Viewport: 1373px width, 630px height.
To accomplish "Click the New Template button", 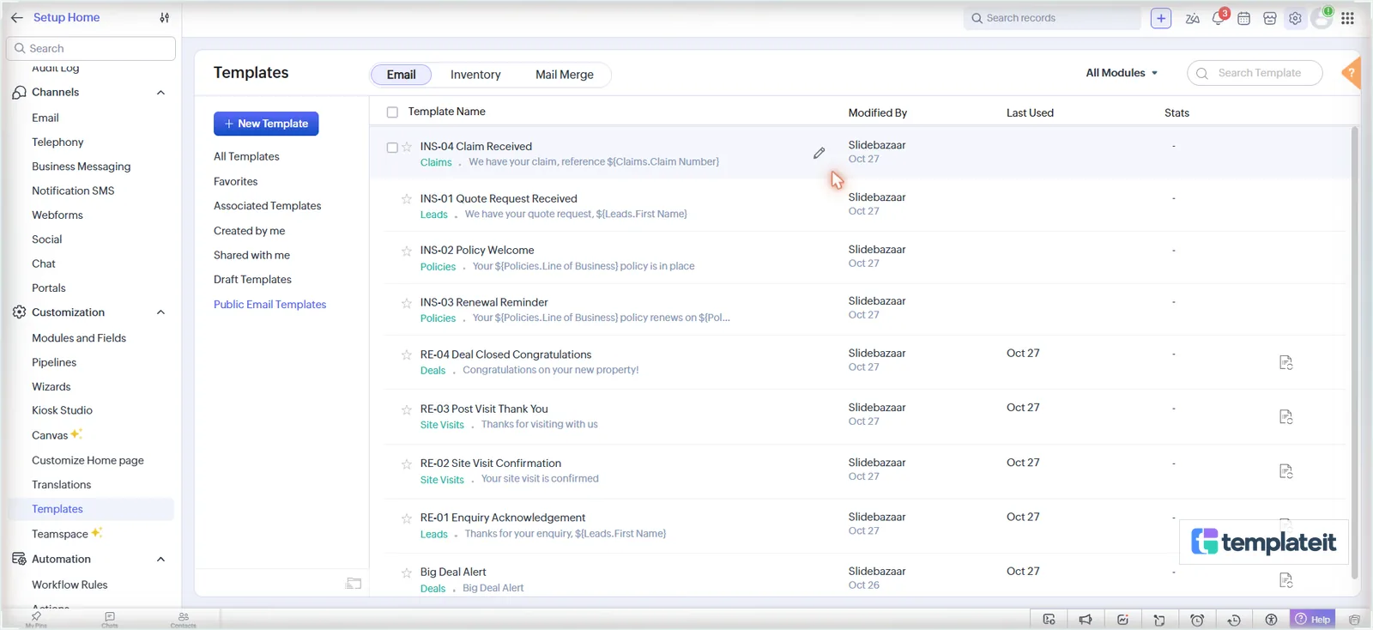I will coord(266,124).
